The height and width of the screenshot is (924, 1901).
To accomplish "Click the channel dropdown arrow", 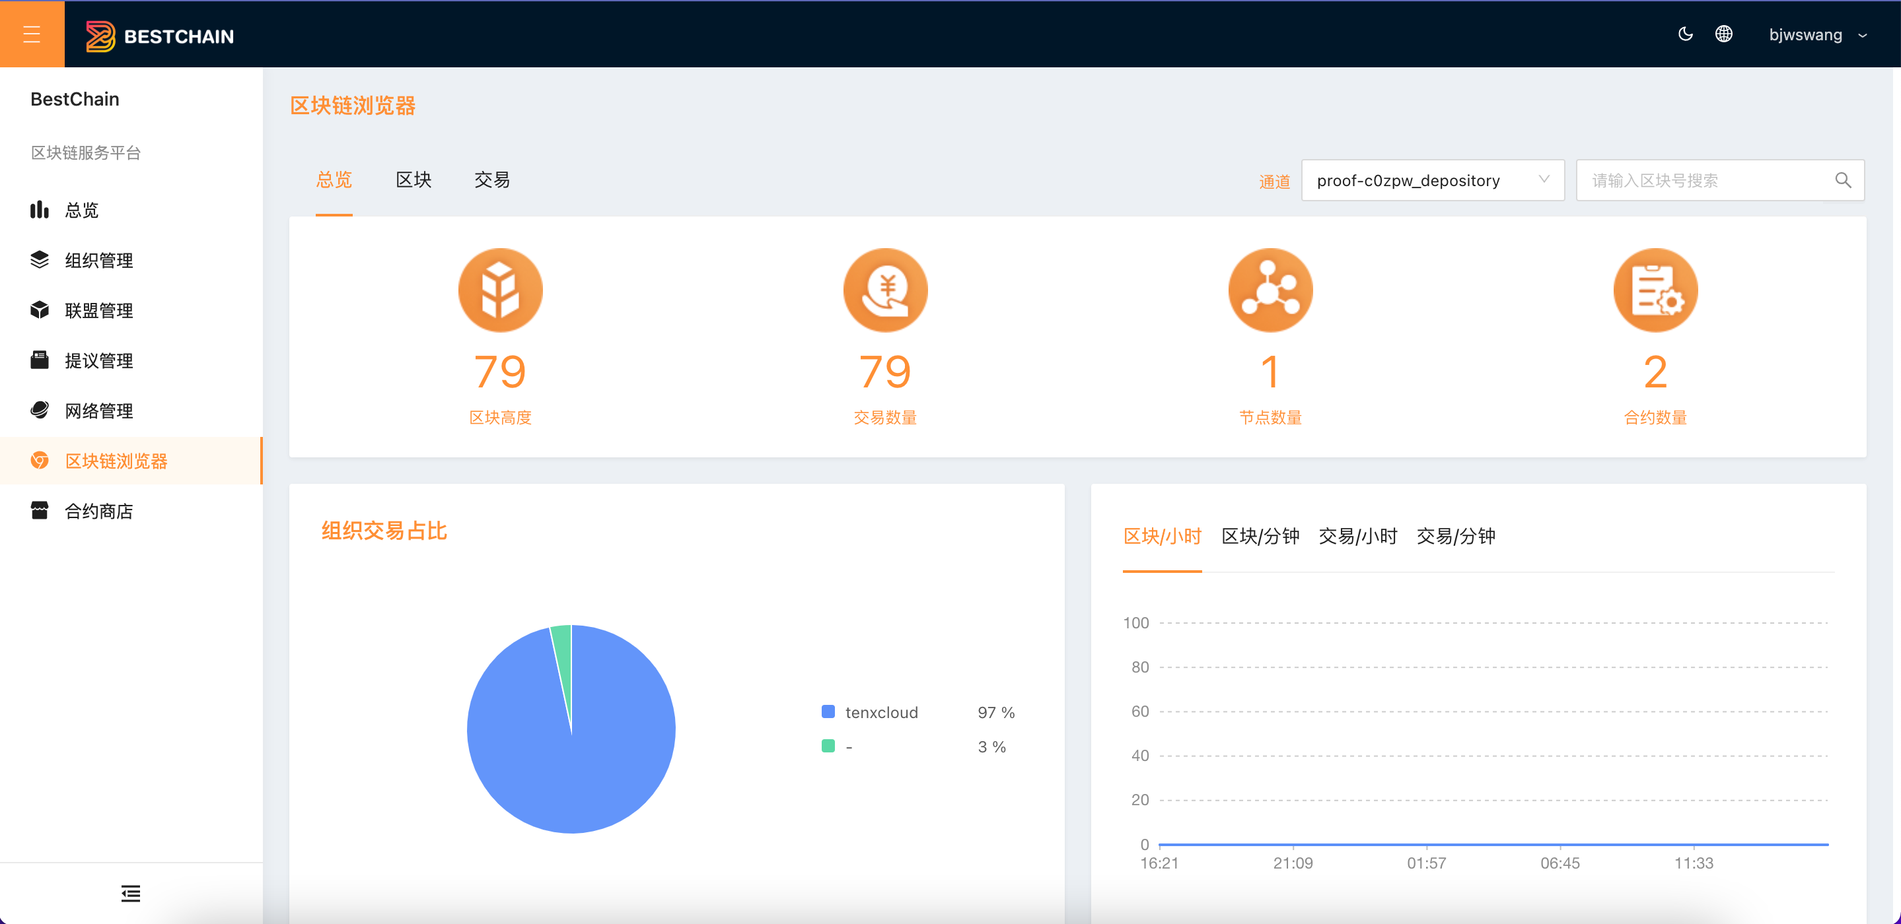I will click(x=1543, y=180).
